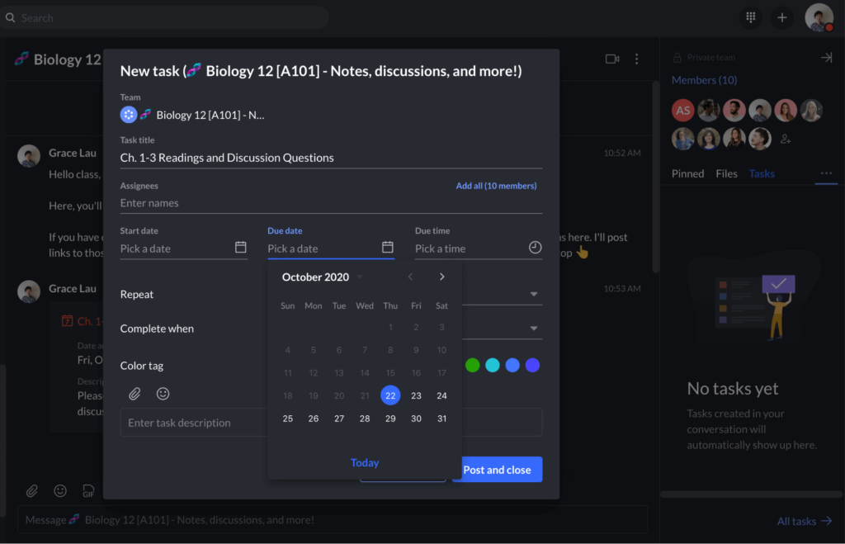Screen dimensions: 845x544
Task: Select the green color tag
Action: click(x=472, y=365)
